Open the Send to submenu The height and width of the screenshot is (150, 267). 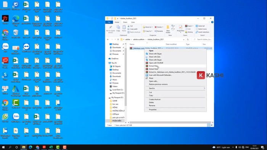[175, 88]
